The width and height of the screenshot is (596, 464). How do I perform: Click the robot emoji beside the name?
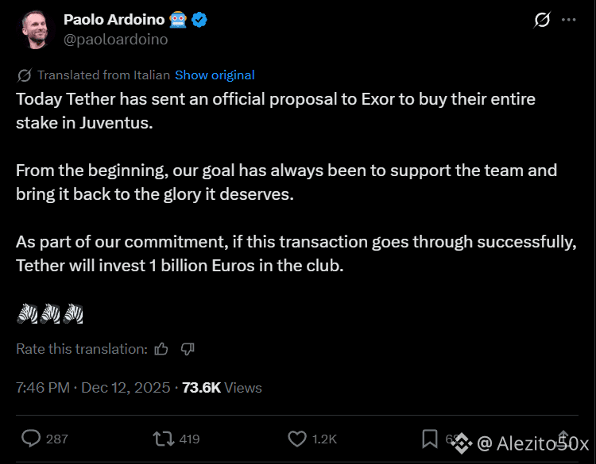coord(178,20)
